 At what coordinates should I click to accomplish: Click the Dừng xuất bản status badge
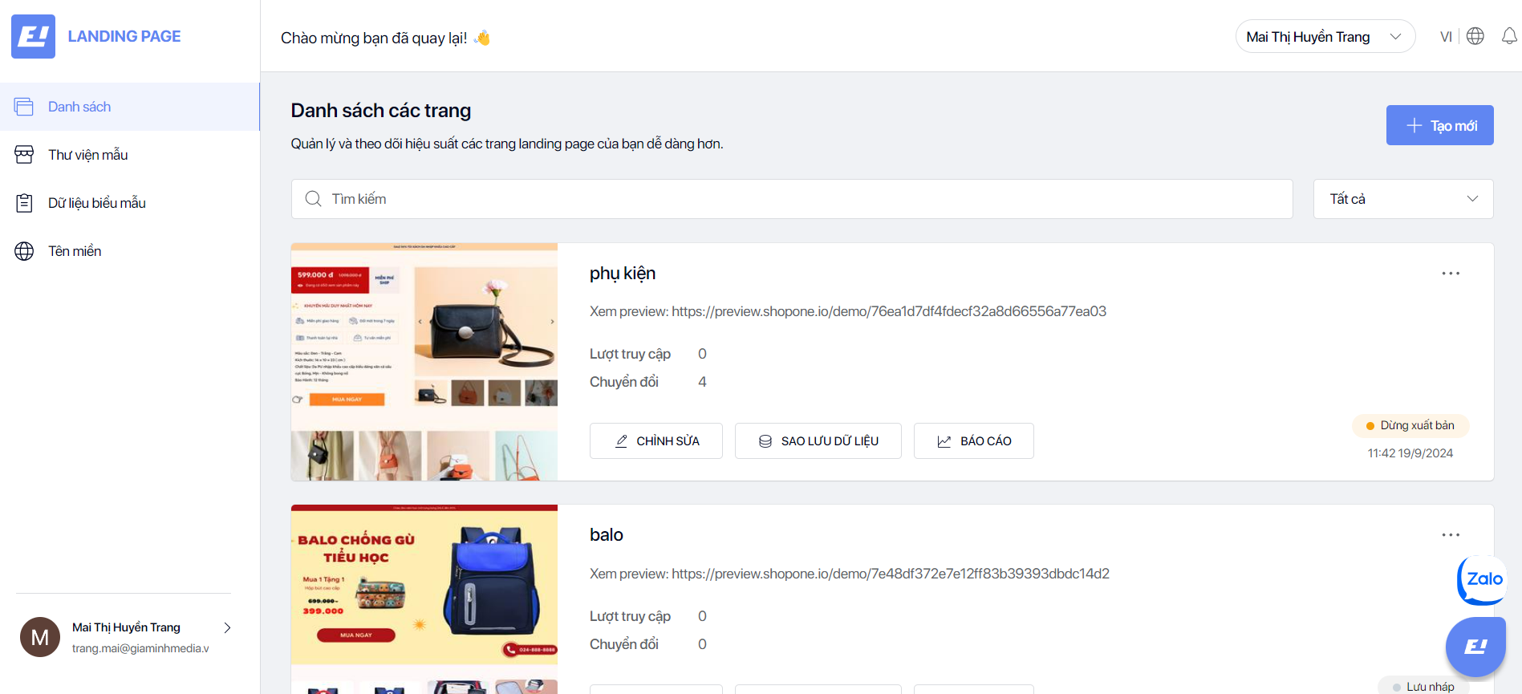click(x=1410, y=426)
